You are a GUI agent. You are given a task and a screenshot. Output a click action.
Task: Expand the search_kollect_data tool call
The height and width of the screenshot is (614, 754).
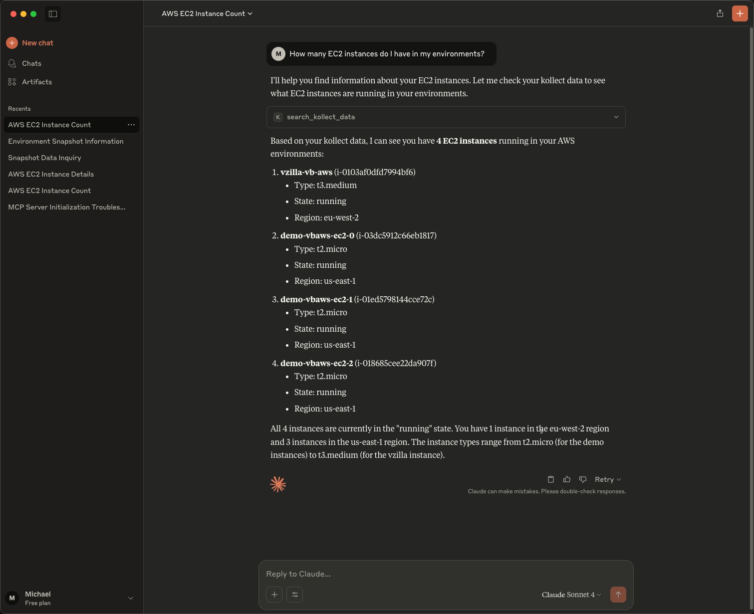pos(446,117)
